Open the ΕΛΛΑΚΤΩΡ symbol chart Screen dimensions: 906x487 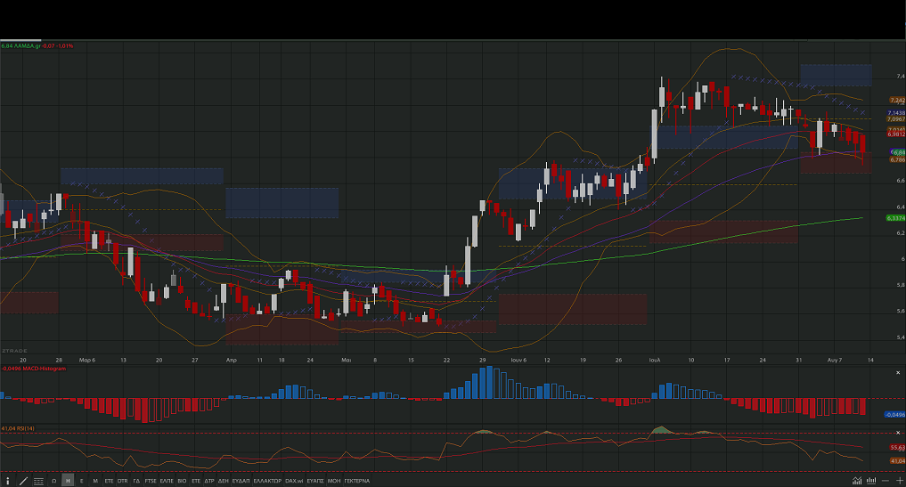point(267,481)
